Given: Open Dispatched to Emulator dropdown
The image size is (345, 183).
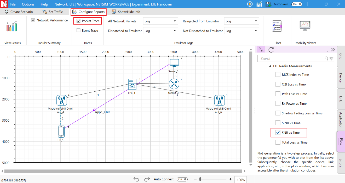Looking at the screenshot, I should 160,31.
